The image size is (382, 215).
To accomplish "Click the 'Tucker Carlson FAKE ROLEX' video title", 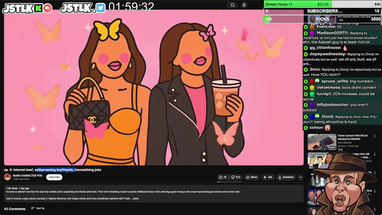I will coord(352,137).
